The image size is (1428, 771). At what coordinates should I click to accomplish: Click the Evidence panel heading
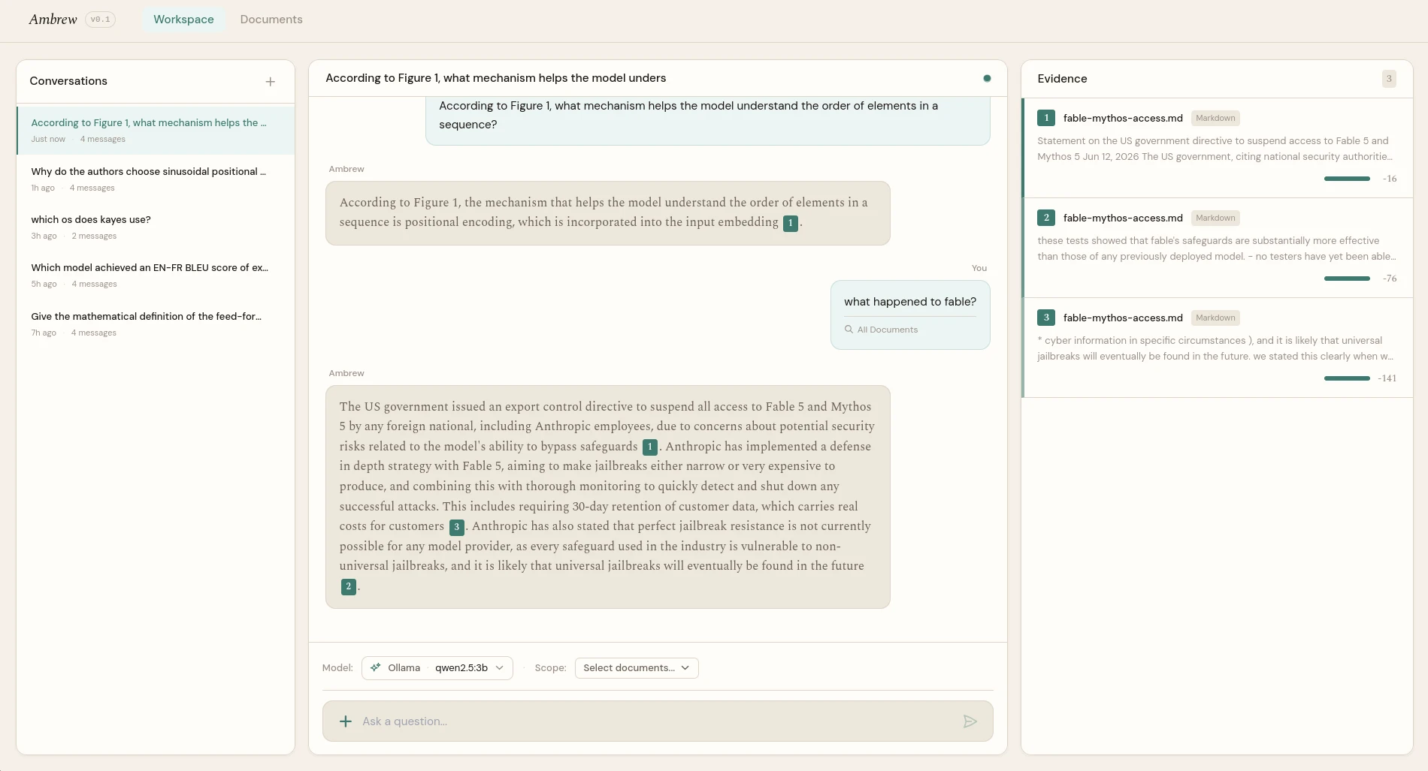1062,79
